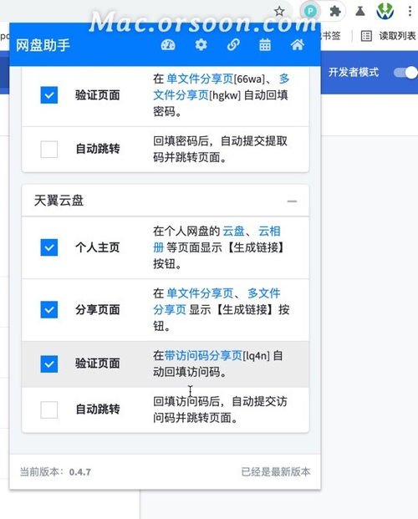418x519 pixels.
Task: Collapse the 天翼云盘 section
Action: point(292,201)
